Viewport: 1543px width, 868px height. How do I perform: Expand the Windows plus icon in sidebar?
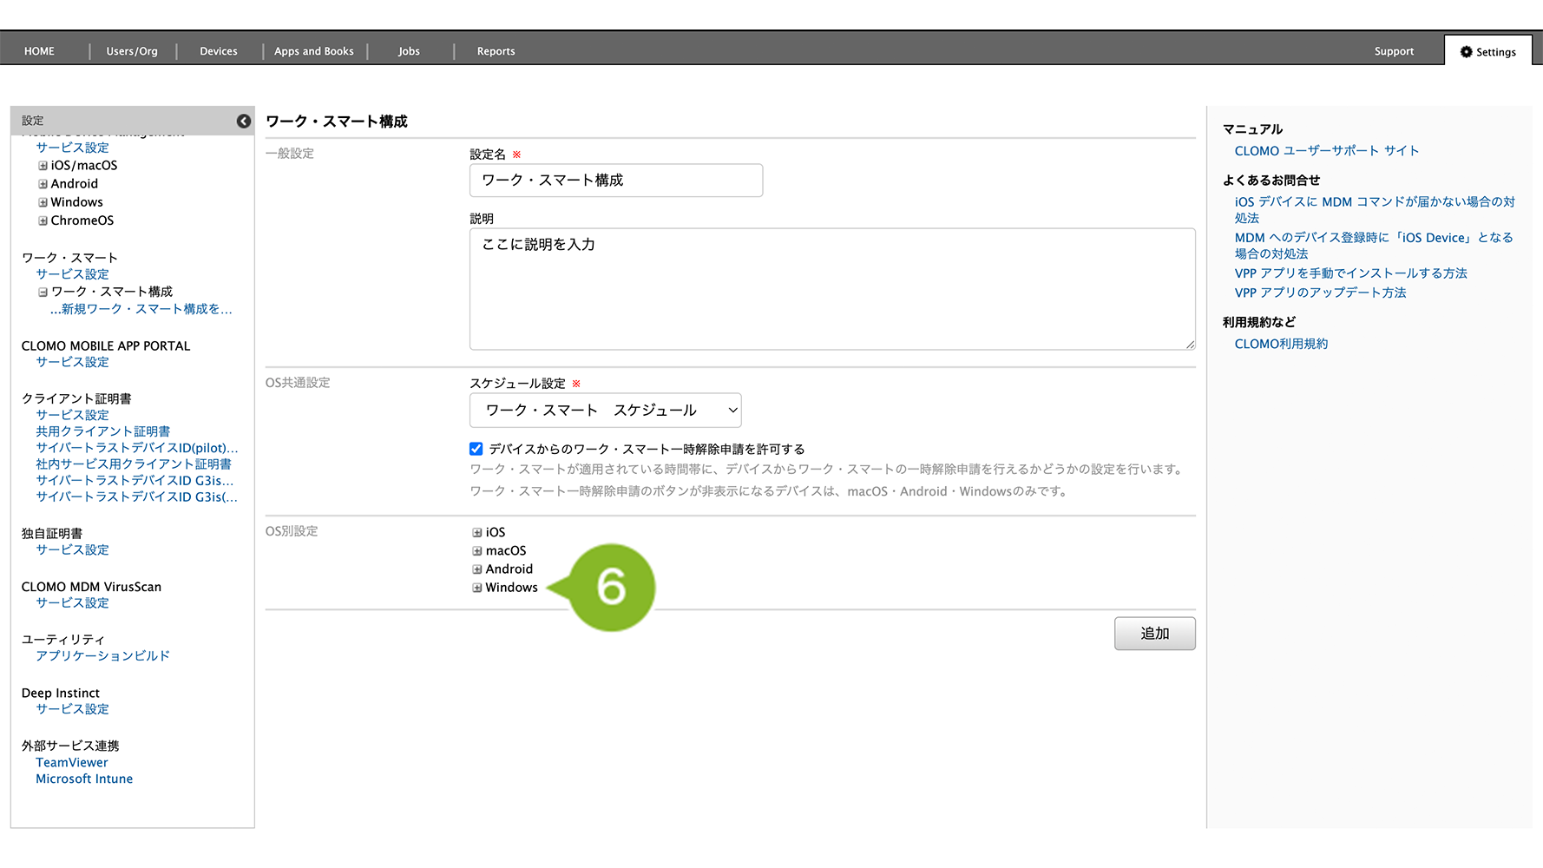pos(43,202)
